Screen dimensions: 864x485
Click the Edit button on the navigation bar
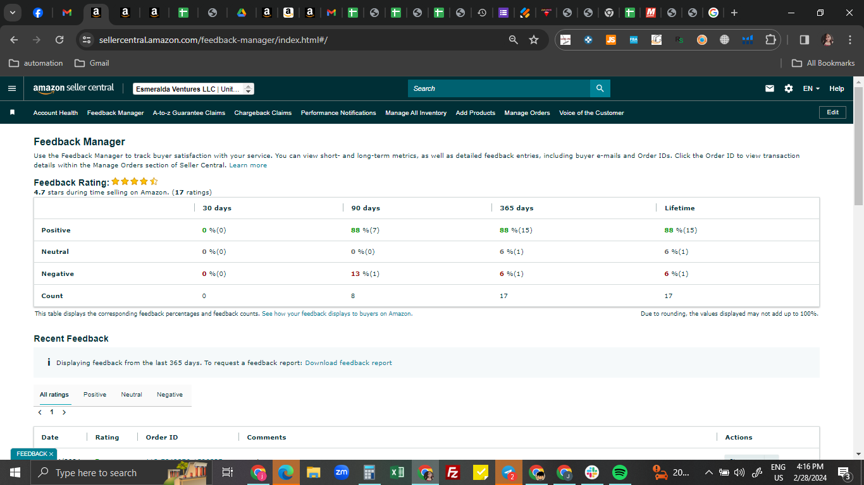tap(833, 112)
